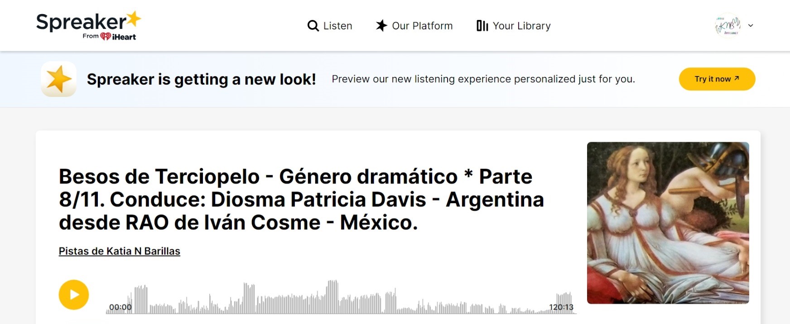Screen dimensions: 790x324
Task: Seek within the audio waveform
Action: tap(341, 297)
